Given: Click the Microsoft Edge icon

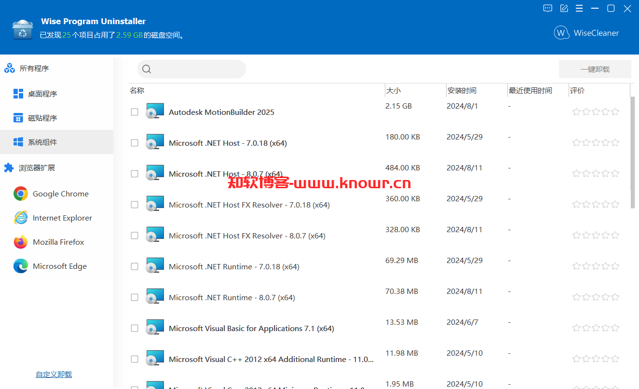Looking at the screenshot, I should pyautogui.click(x=20, y=266).
